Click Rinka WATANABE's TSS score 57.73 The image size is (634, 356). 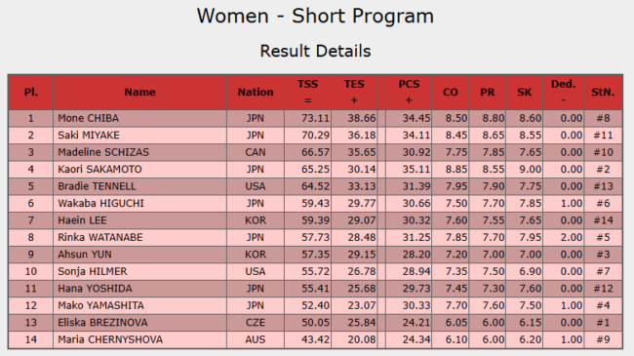pyautogui.click(x=315, y=237)
